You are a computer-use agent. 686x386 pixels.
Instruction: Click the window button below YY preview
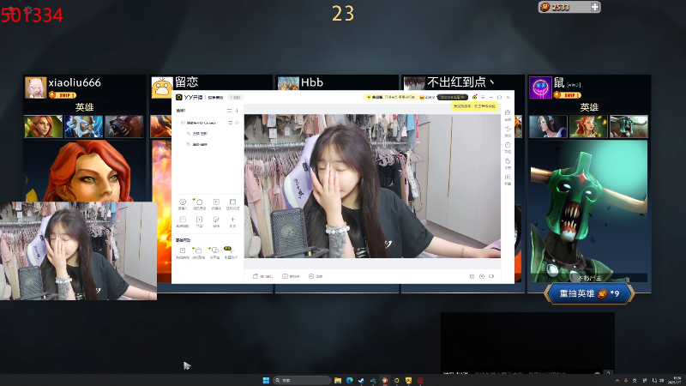tap(262, 276)
